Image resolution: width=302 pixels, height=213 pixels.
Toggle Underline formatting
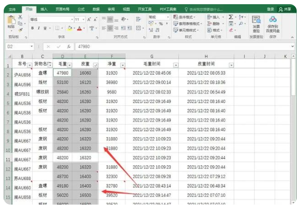point(45,28)
